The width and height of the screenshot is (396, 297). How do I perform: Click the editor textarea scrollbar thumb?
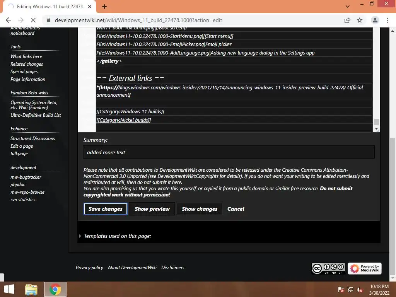coord(376,122)
